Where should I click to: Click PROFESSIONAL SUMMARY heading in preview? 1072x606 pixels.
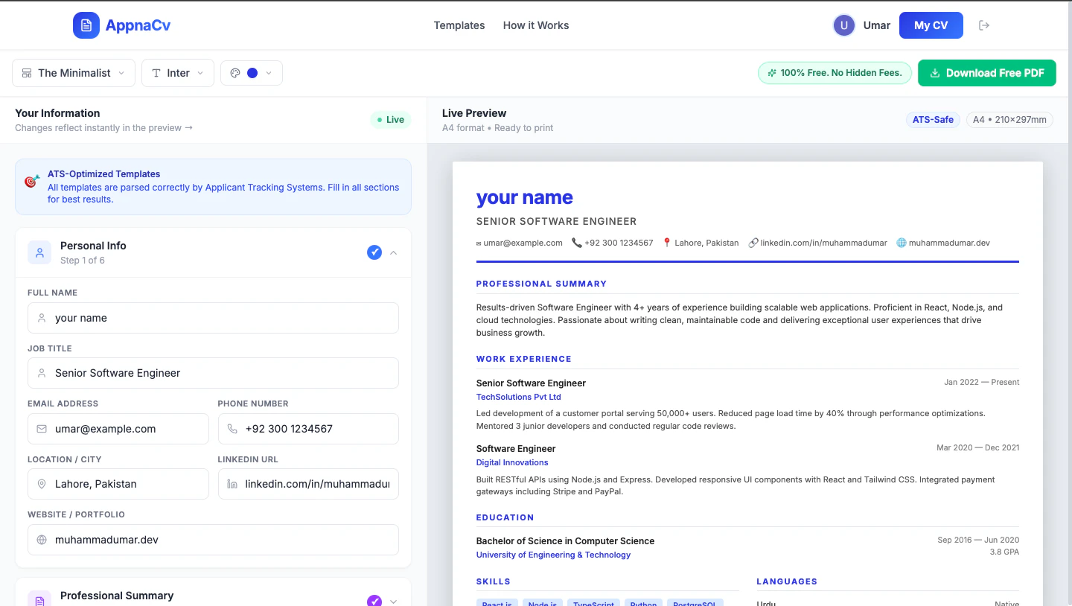click(541, 284)
